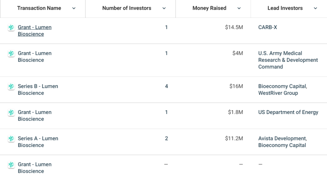Select CARB-X lead investor
Viewport: 327px width, 180px height.
tap(268, 27)
